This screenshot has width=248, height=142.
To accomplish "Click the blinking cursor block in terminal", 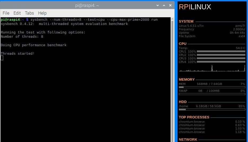I will coord(2,58).
